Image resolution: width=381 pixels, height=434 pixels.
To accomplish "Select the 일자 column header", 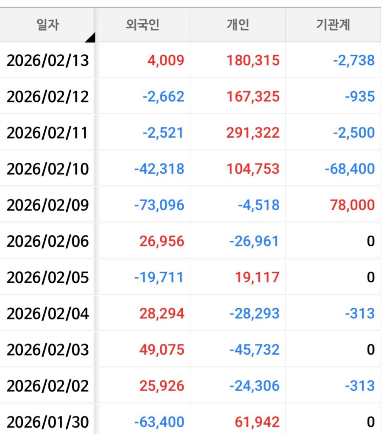I will click(x=47, y=25).
